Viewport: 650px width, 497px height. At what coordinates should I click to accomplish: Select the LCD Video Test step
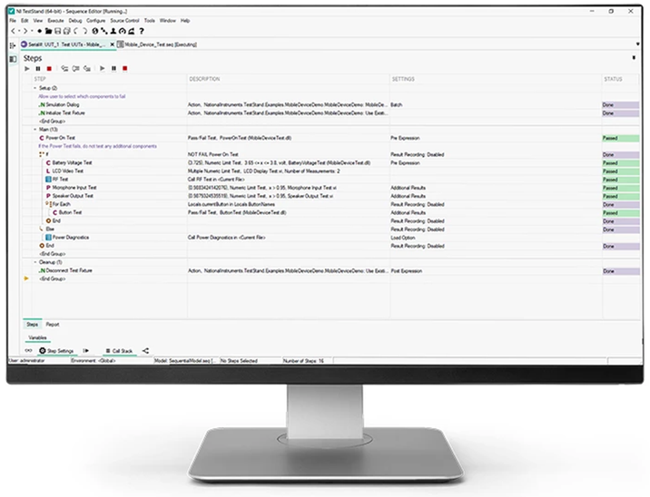[x=67, y=171]
